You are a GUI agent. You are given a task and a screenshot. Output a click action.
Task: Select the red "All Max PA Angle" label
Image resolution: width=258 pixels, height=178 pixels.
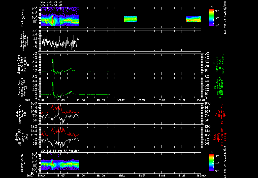(220, 137)
